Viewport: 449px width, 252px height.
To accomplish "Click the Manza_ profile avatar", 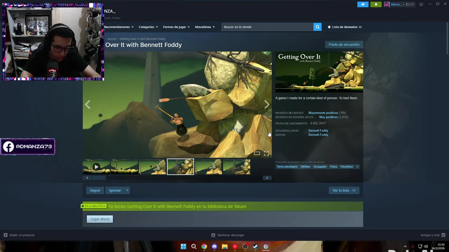I will [387, 4].
